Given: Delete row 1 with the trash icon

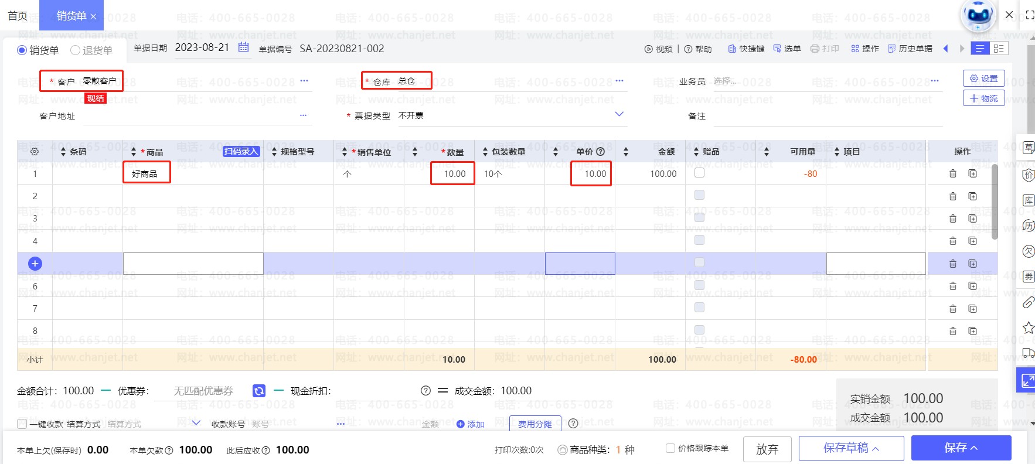Looking at the screenshot, I should (x=953, y=173).
